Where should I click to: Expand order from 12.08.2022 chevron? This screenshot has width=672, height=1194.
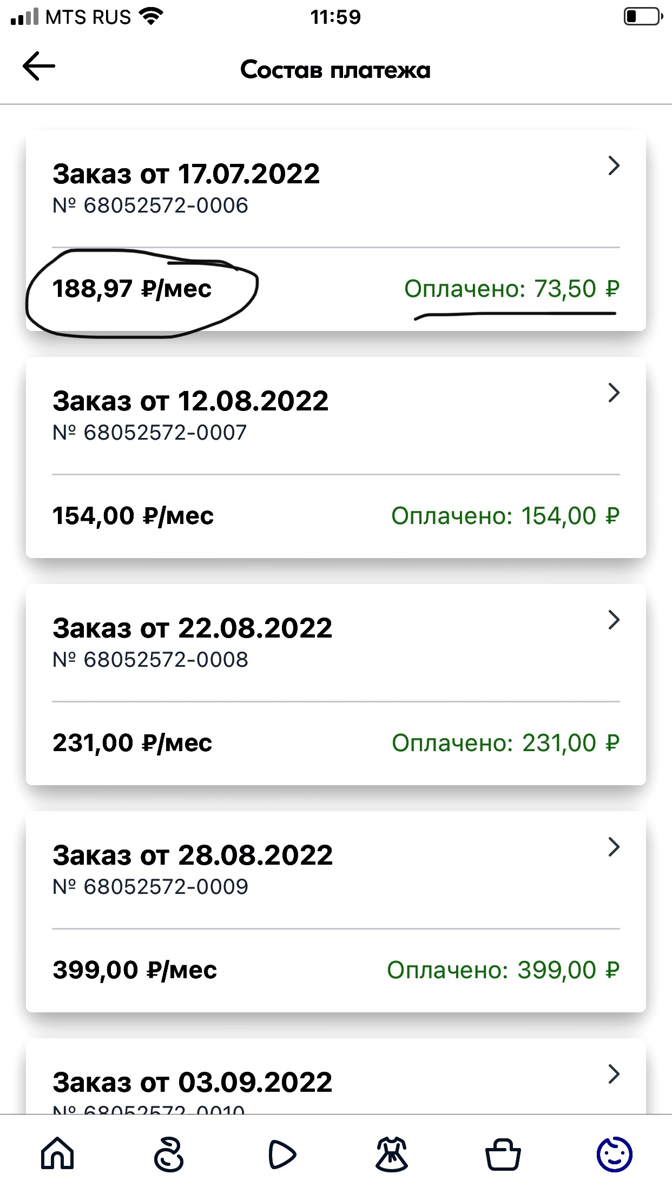(614, 393)
